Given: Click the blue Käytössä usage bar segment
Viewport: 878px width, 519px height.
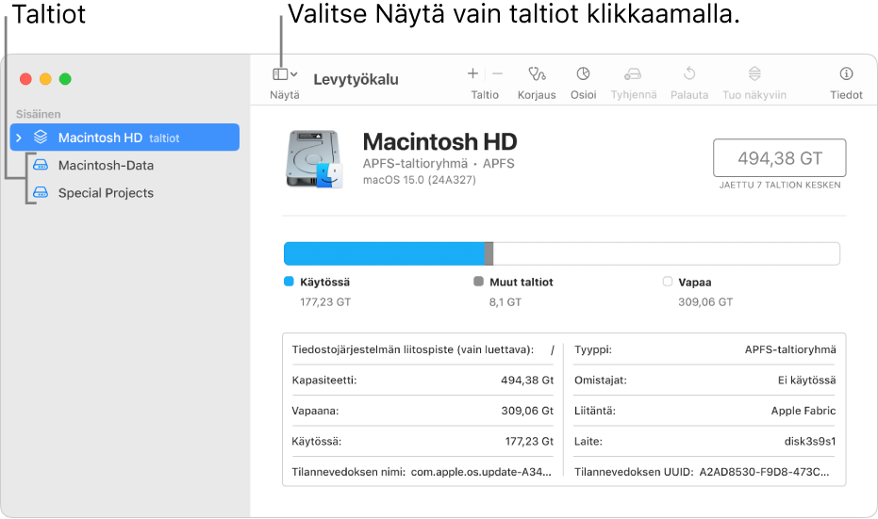Looking at the screenshot, I should (384, 253).
